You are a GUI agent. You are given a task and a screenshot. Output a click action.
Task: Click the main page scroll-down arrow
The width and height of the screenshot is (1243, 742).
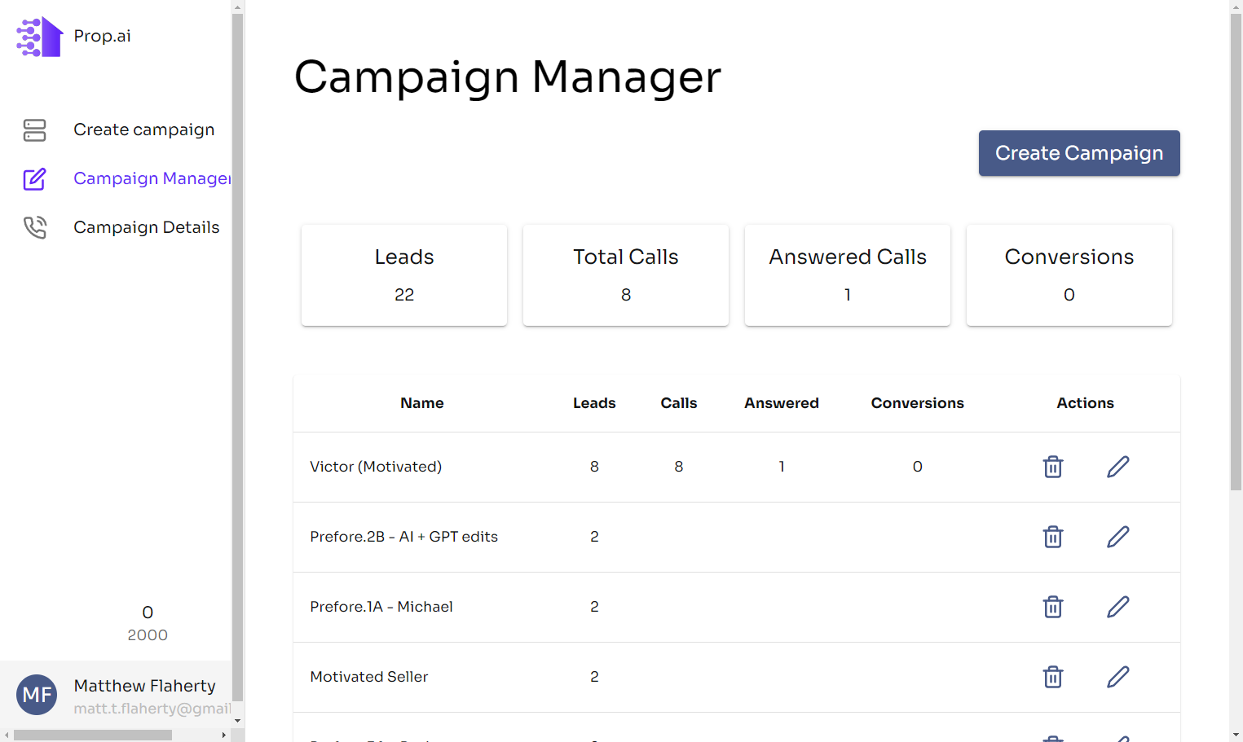(1236, 735)
